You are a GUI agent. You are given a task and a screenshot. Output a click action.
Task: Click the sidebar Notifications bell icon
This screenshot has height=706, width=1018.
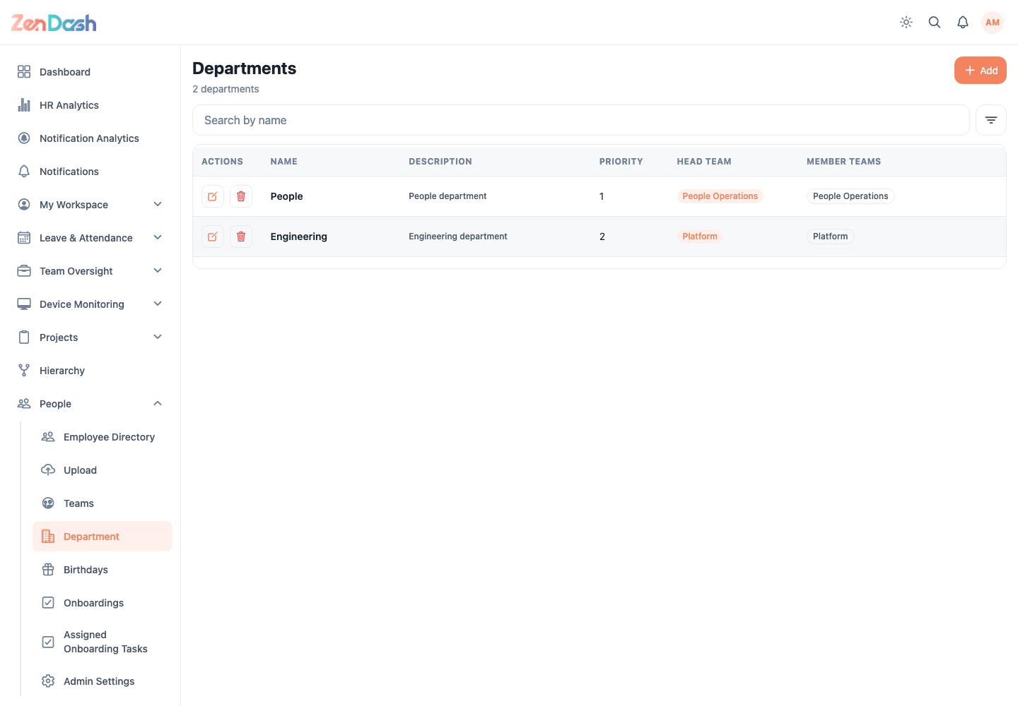[x=24, y=172]
